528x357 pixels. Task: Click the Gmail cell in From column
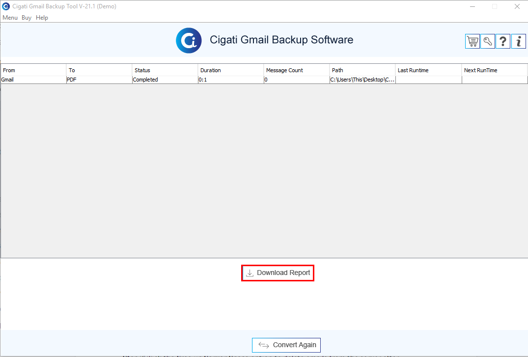33,80
